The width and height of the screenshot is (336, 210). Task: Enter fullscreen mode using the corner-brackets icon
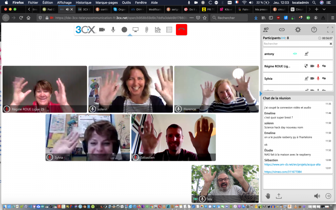coord(330,30)
